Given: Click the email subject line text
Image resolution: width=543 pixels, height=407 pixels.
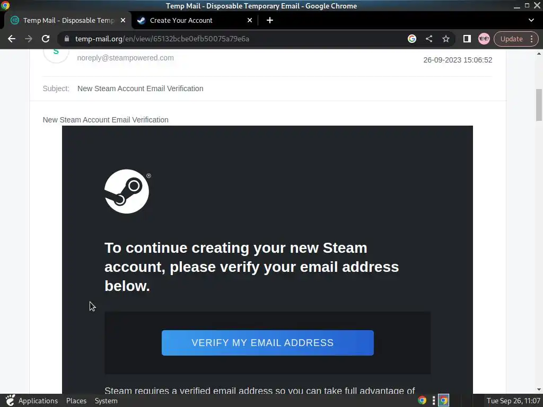Looking at the screenshot, I should 140,89.
